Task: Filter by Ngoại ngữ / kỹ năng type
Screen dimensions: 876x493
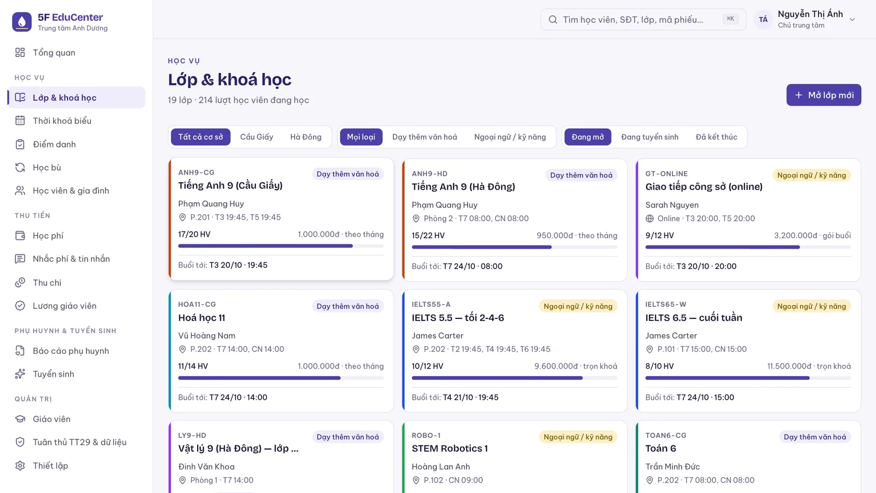Action: pyautogui.click(x=510, y=137)
